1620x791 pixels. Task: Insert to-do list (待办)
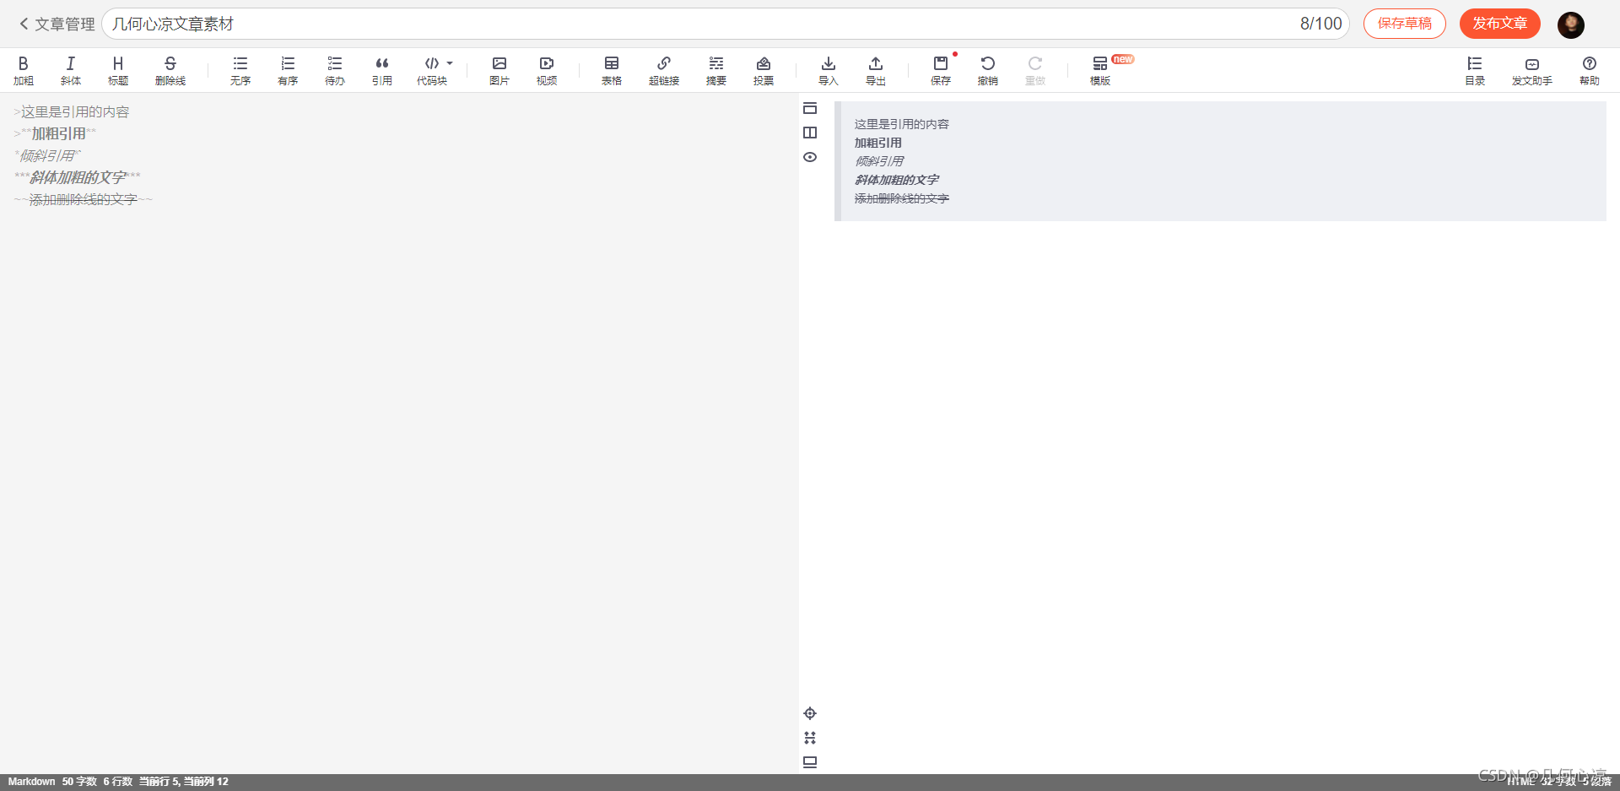(x=335, y=70)
